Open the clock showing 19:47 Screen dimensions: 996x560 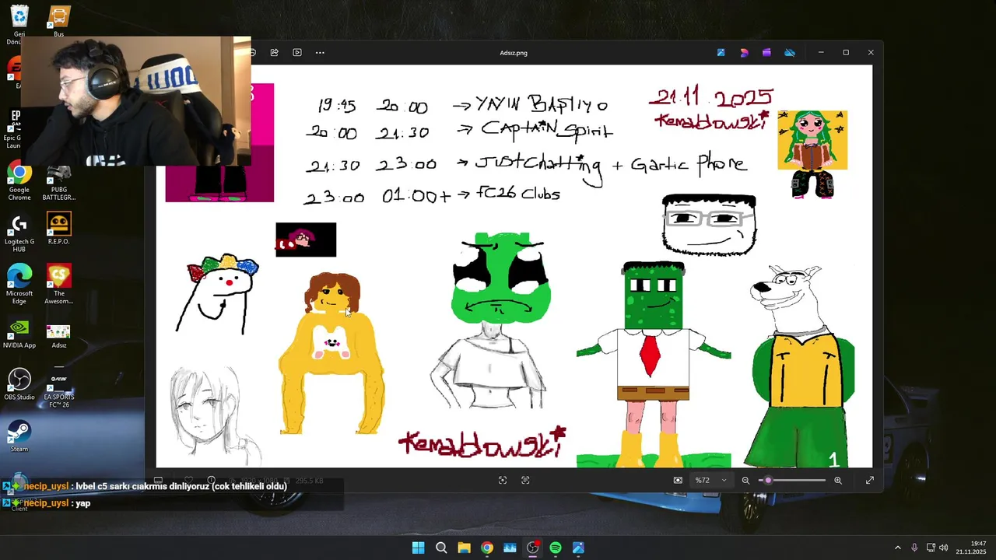coord(971,548)
